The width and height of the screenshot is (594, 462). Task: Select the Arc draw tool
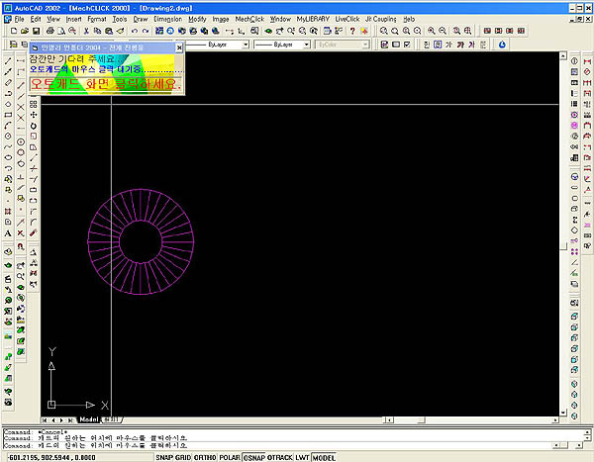click(x=8, y=126)
